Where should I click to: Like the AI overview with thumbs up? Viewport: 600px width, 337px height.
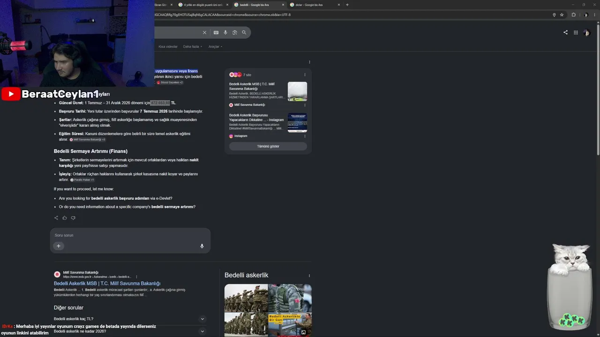[65, 218]
